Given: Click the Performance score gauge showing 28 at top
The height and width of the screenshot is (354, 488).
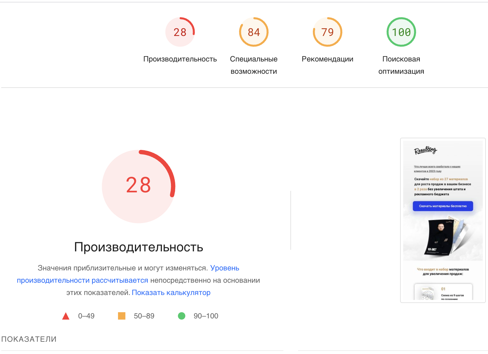Looking at the screenshot, I should [180, 32].
